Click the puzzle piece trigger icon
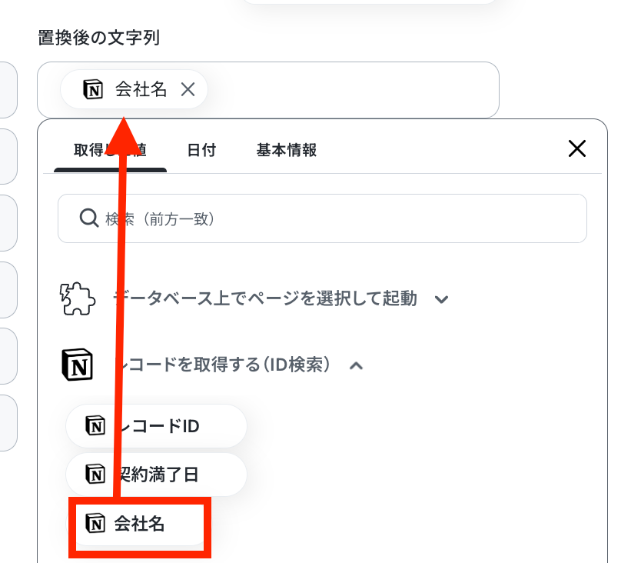This screenshot has height=563, width=641. [x=78, y=298]
